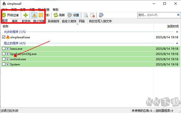
Task: Collapse the 允许的程序 group chevron
Action: point(177,32)
